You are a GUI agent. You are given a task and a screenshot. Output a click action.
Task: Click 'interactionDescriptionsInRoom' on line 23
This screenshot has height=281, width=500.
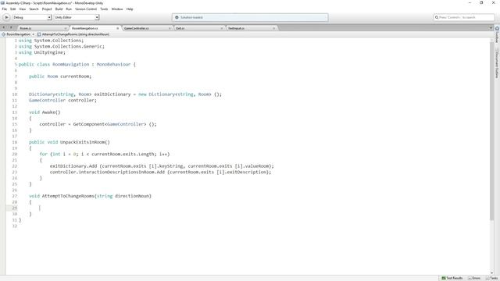(116, 172)
